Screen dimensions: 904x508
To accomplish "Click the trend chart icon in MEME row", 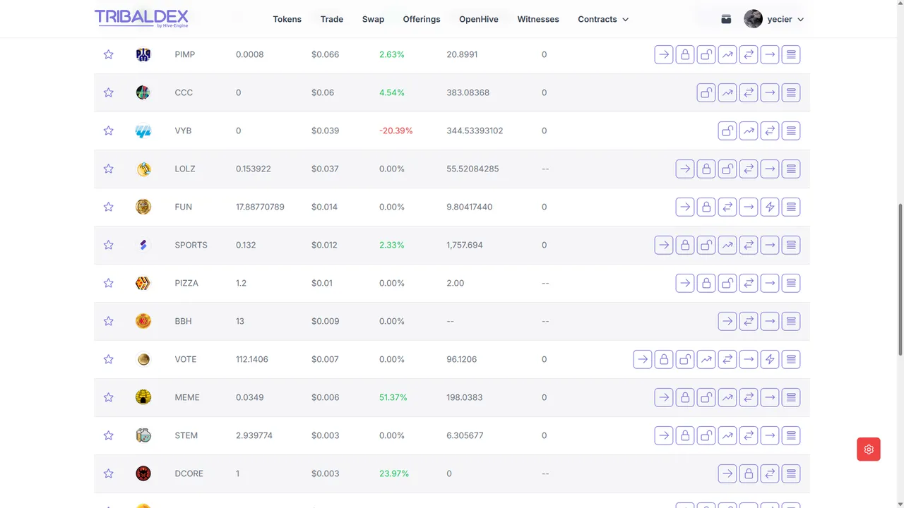I will coord(727,397).
